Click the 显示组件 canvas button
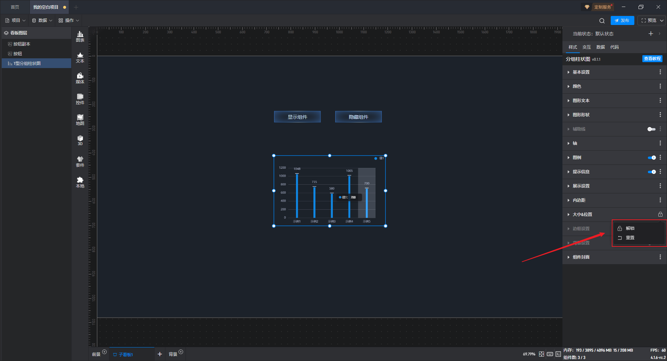The height and width of the screenshot is (361, 667). point(297,117)
